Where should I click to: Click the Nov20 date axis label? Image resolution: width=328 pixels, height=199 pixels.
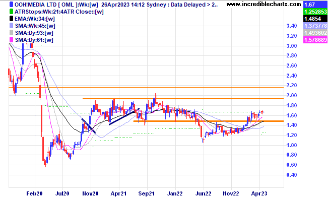tap(90, 193)
